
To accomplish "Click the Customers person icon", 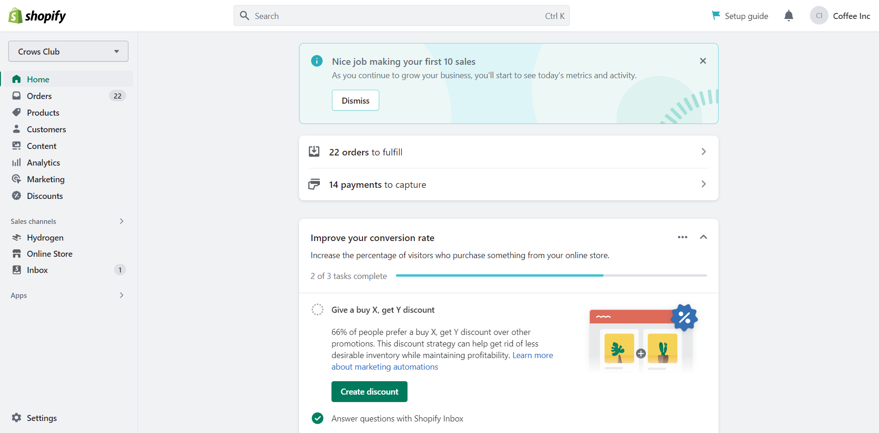I will click(17, 129).
